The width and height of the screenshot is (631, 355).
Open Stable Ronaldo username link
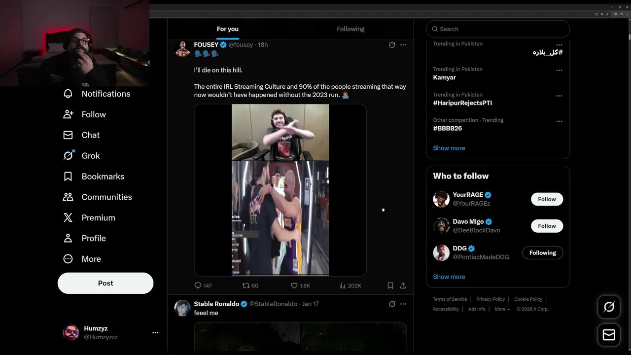(x=273, y=304)
